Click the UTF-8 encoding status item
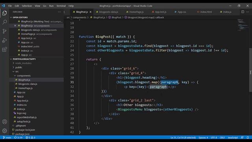This screenshot has width=252, height=142. 214,138
